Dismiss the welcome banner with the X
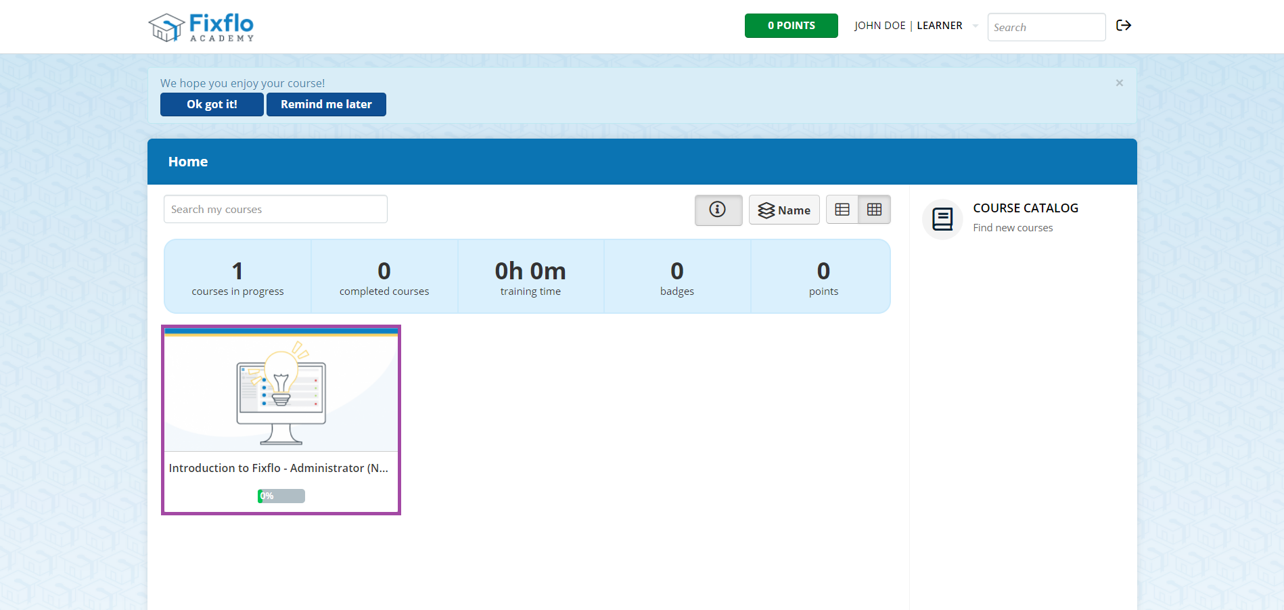 pos(1120,83)
